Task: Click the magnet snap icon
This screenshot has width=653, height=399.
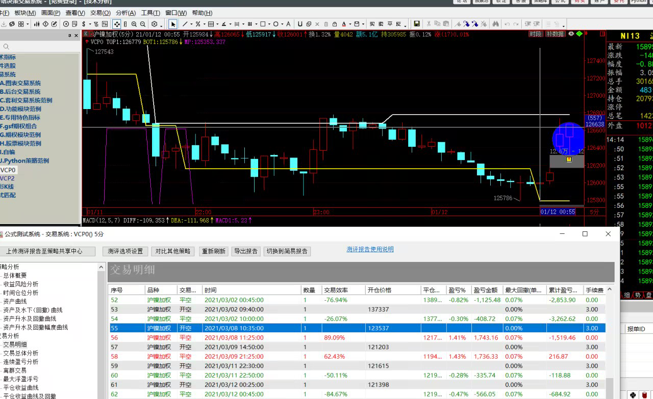Action: [300, 24]
